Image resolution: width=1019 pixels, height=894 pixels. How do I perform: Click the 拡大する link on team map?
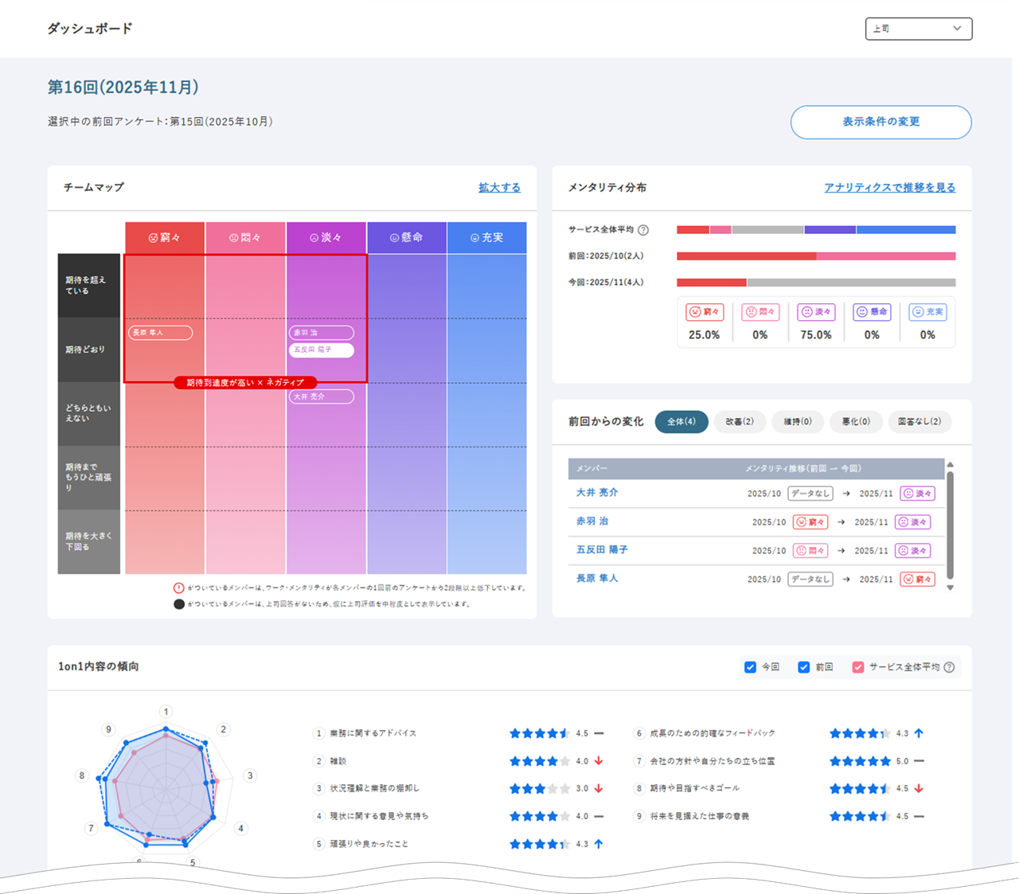(x=499, y=188)
